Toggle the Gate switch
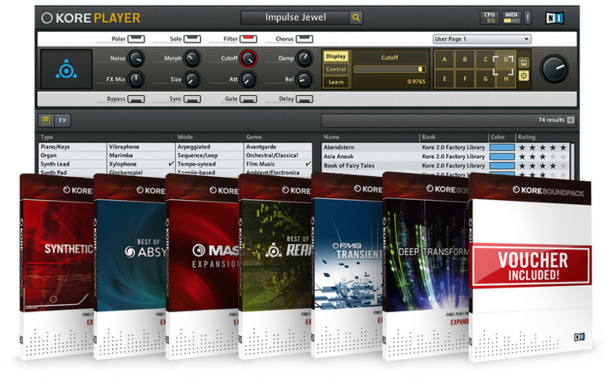Image resolution: width=615 pixels, height=381 pixels. point(248,99)
